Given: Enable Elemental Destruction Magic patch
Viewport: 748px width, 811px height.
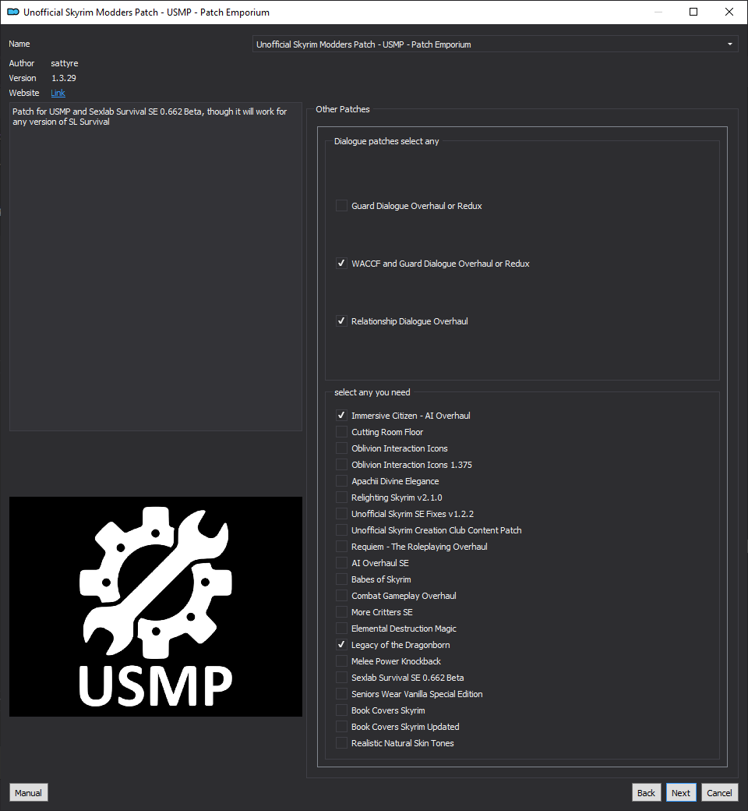Looking at the screenshot, I should click(x=341, y=629).
